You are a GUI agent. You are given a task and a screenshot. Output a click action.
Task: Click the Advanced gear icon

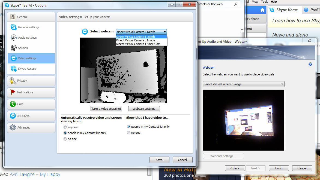click(x=13, y=127)
